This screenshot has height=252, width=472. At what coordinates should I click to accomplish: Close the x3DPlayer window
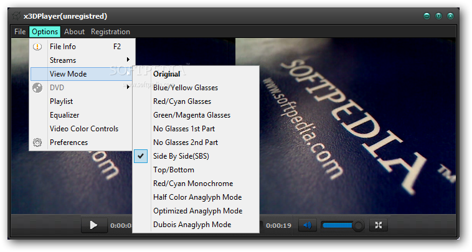(450, 16)
